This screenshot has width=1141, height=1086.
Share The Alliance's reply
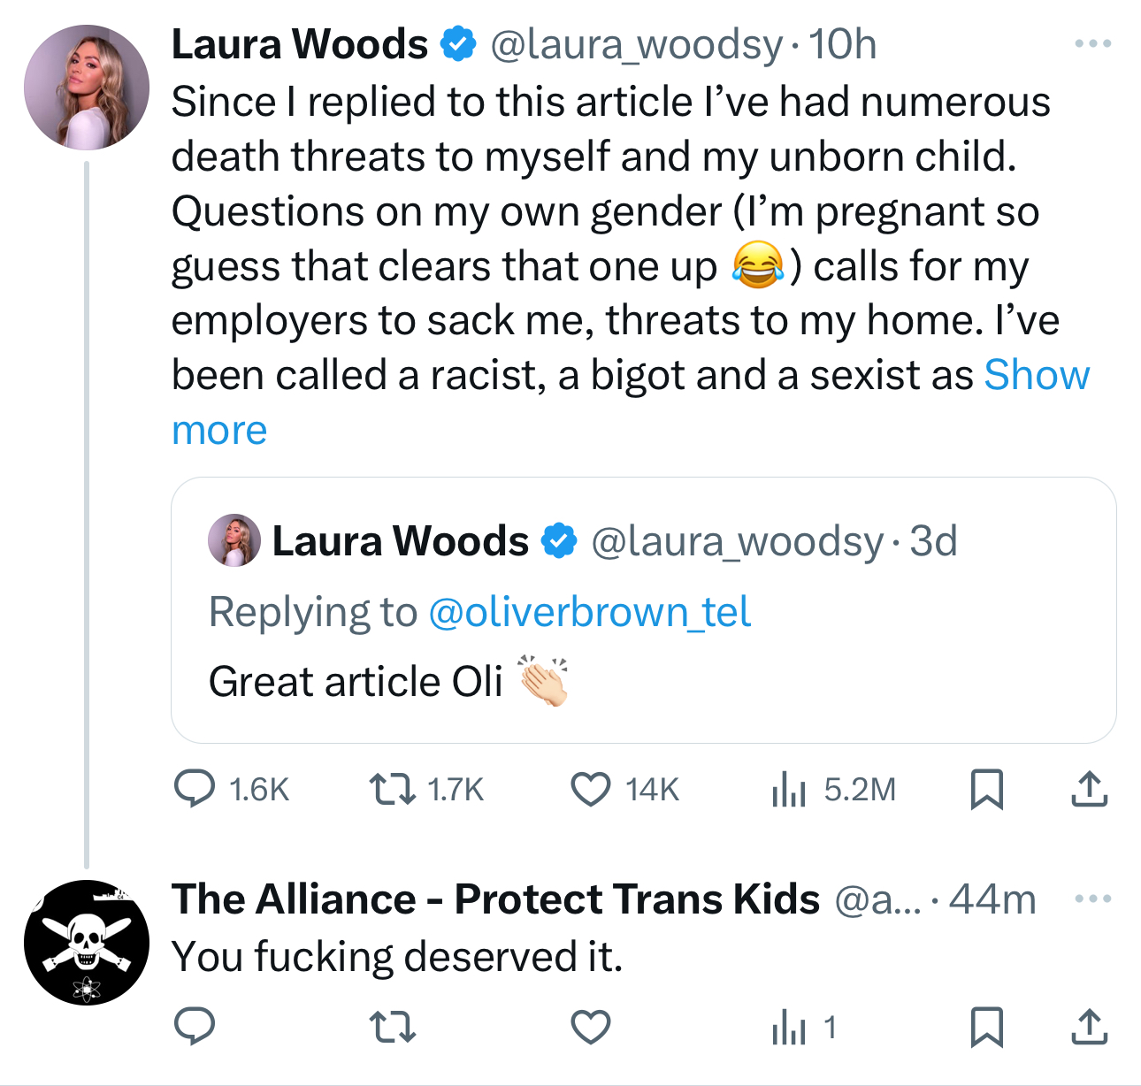coord(1089,1027)
